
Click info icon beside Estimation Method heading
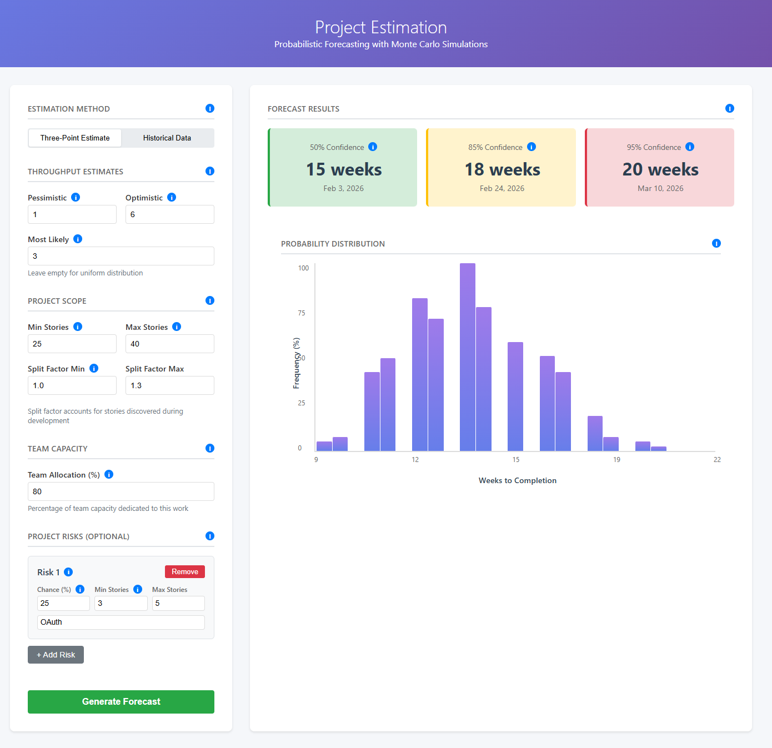pyautogui.click(x=210, y=108)
